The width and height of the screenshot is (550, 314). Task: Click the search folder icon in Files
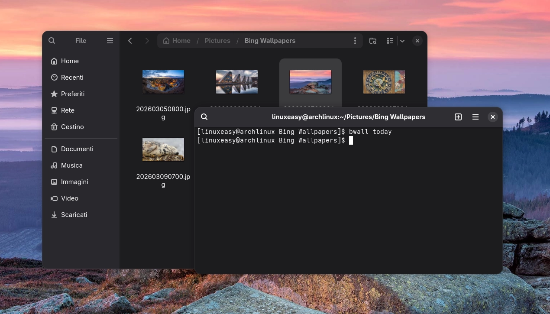[x=372, y=41]
